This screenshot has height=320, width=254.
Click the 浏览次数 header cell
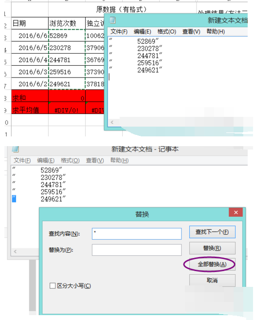(67, 23)
